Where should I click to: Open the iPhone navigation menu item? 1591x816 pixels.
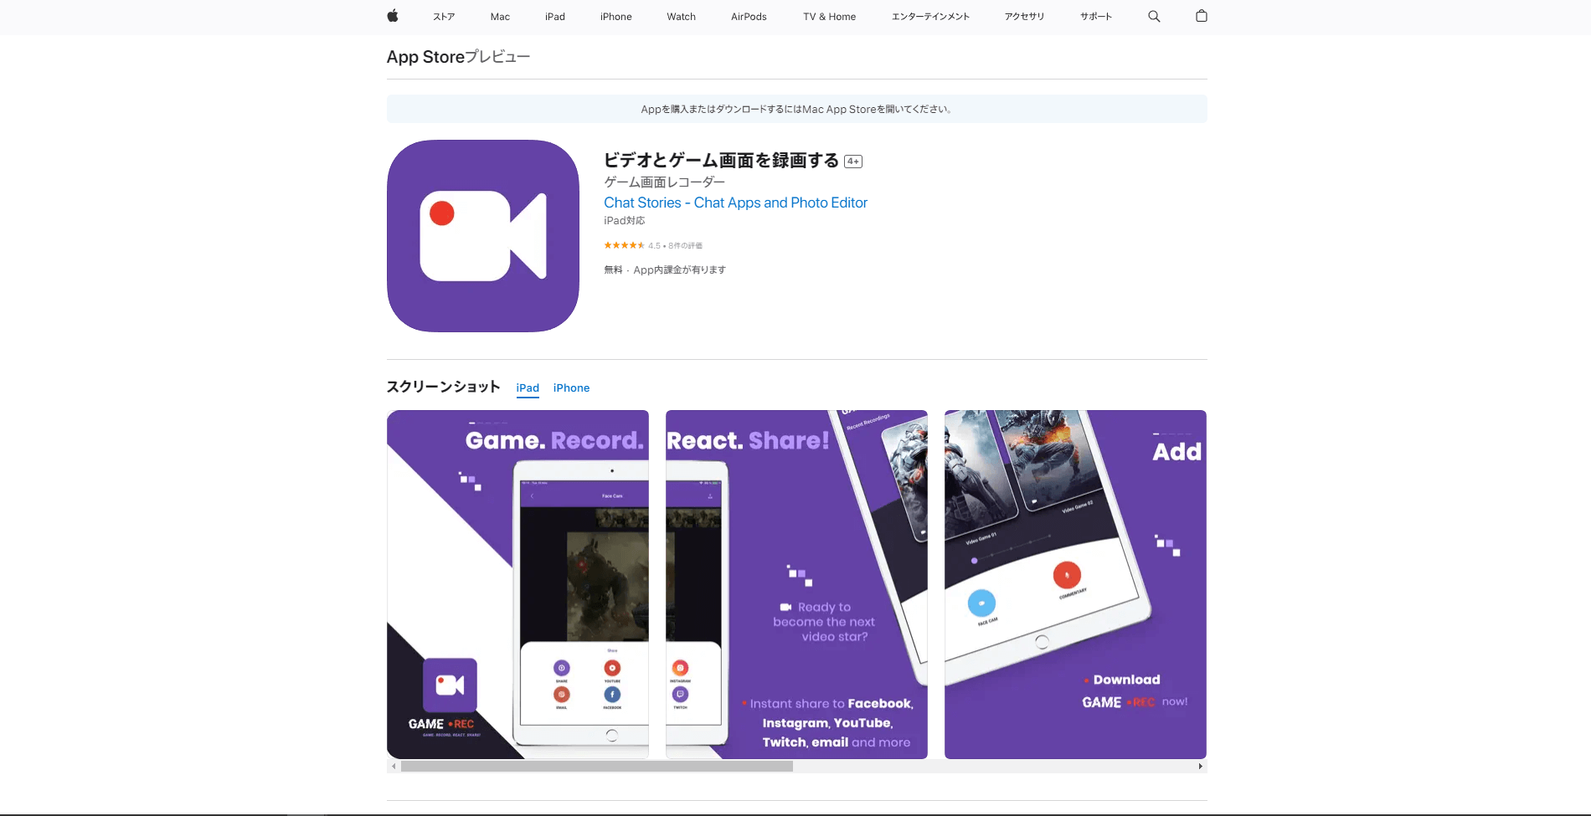click(616, 17)
